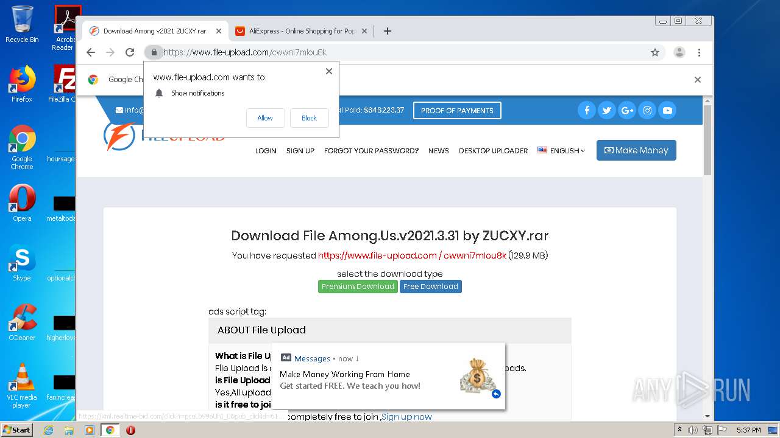Open VLC media player shortcut
780x438 pixels.
[x=22, y=386]
